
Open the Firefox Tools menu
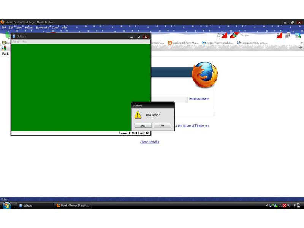pyautogui.click(x=55, y=27)
